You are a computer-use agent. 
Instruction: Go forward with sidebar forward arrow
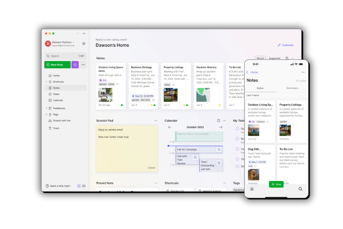coord(84,33)
